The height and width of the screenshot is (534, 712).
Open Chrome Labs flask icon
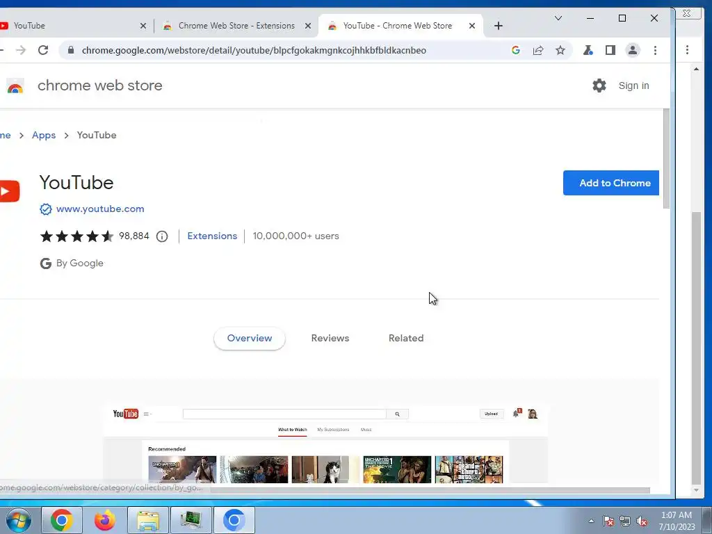click(x=588, y=50)
